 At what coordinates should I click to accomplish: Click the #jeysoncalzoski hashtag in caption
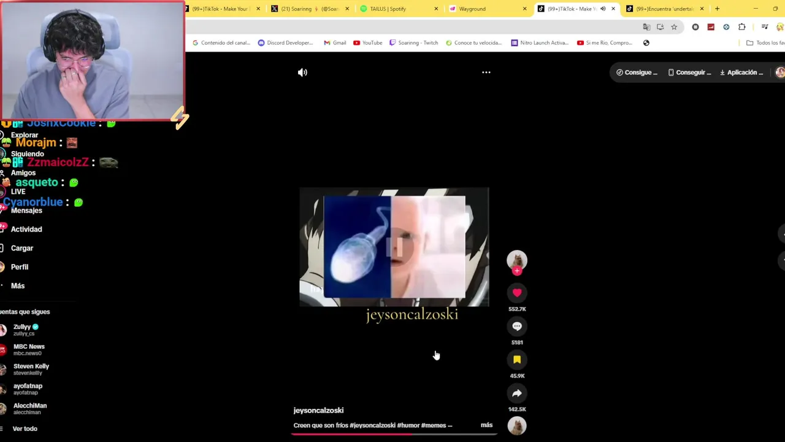click(372, 425)
